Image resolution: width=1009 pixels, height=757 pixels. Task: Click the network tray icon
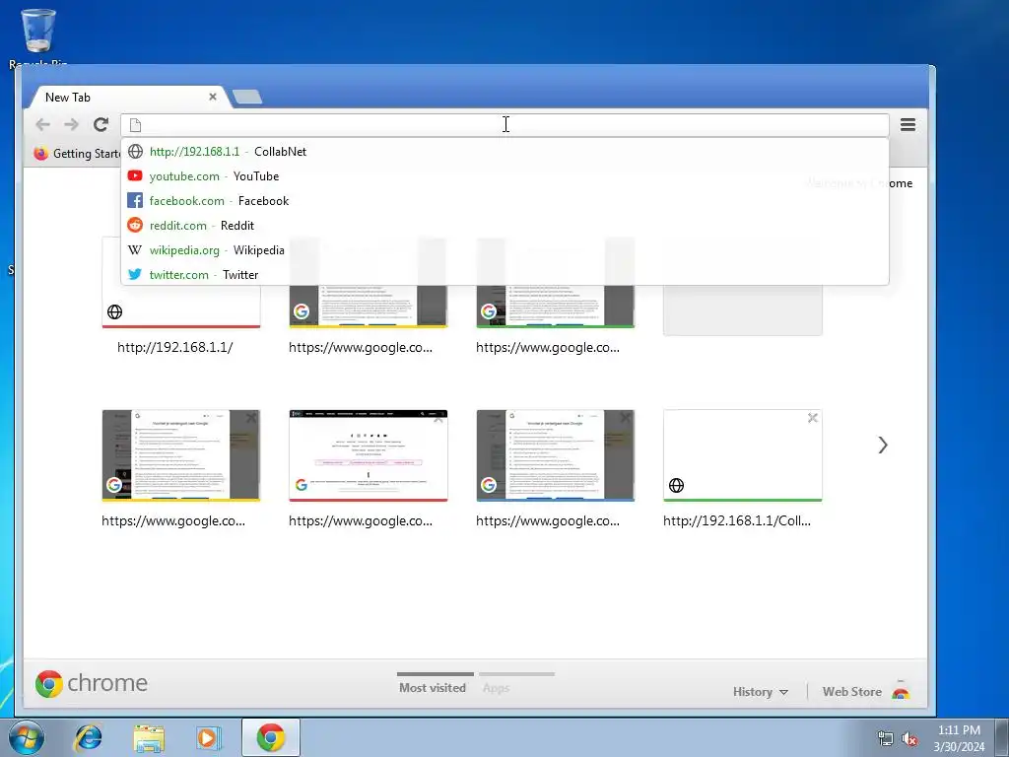point(886,739)
